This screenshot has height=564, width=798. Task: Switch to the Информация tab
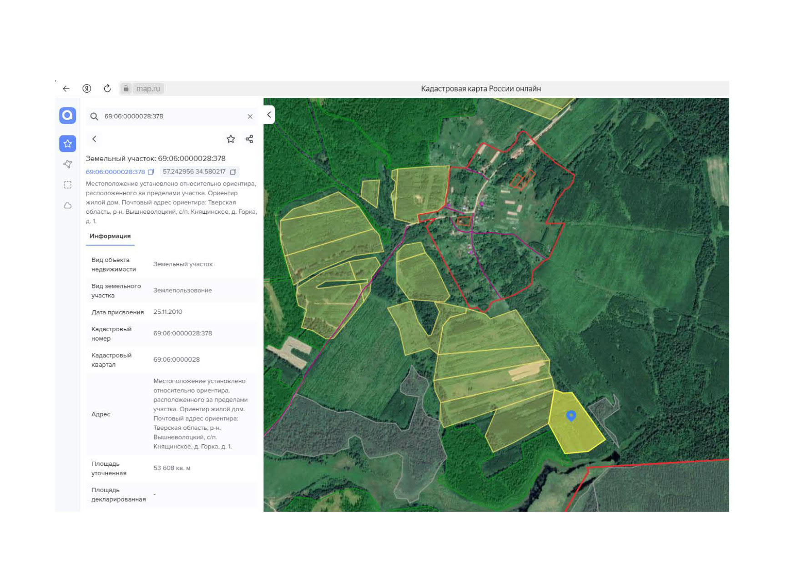click(x=110, y=236)
